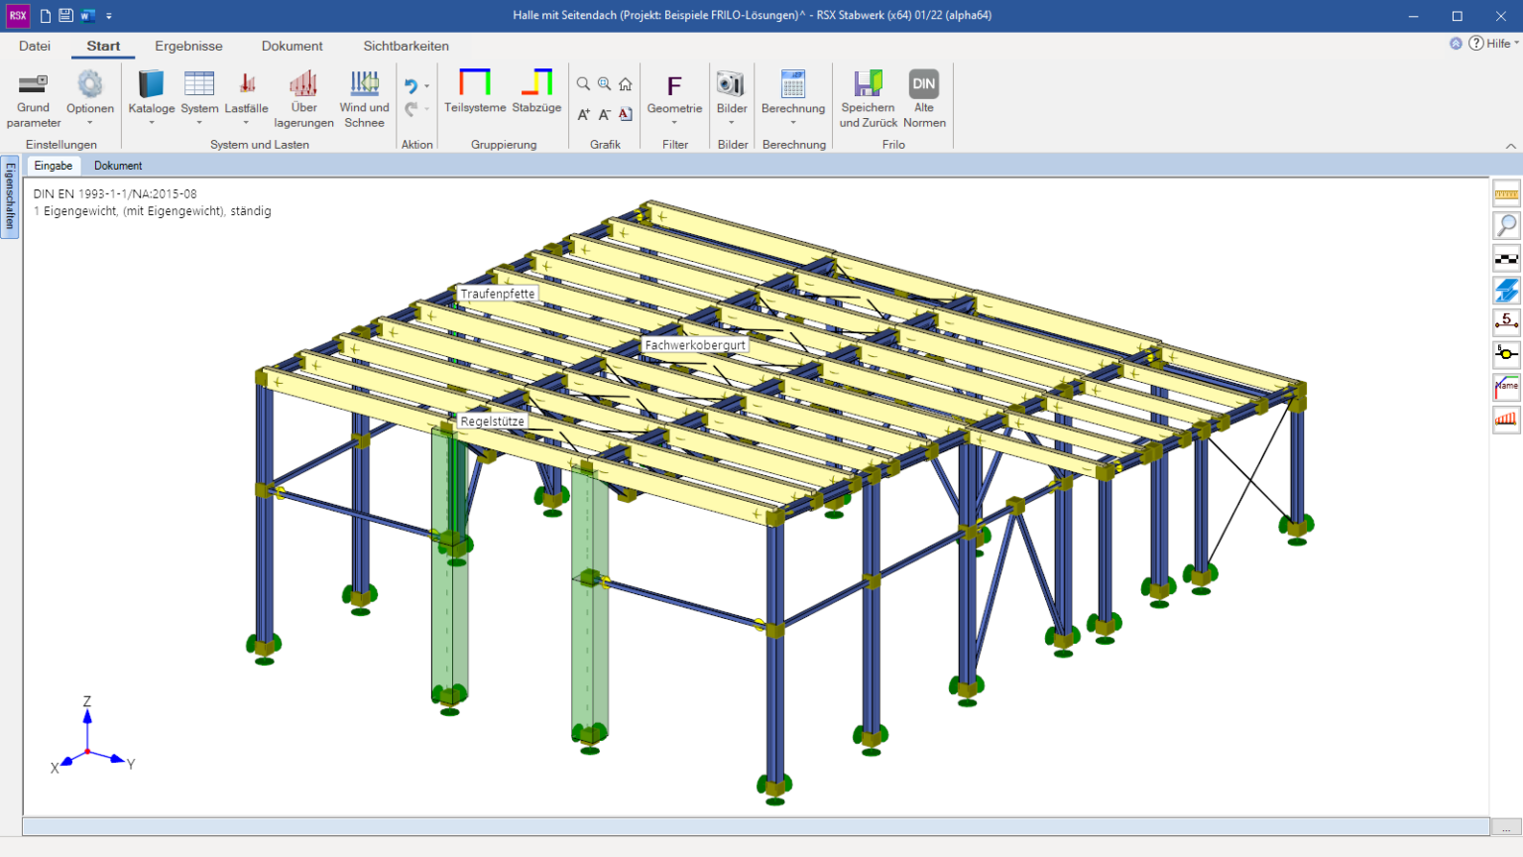
Task: Expand the Berechnung dropdown
Action: click(793, 123)
